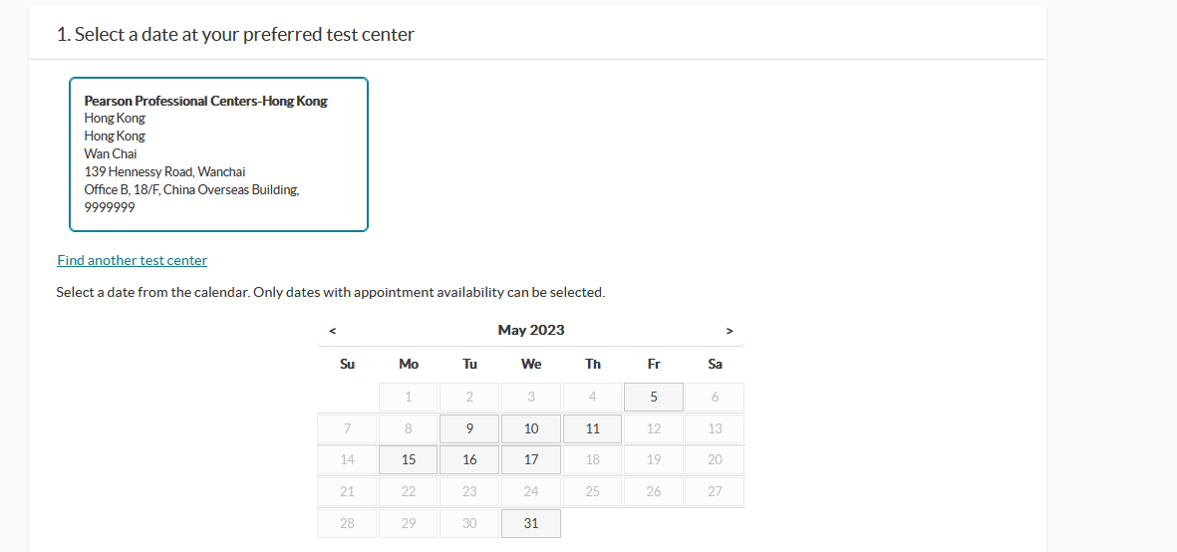Click the greyed-out May 20 cell

(x=716, y=459)
